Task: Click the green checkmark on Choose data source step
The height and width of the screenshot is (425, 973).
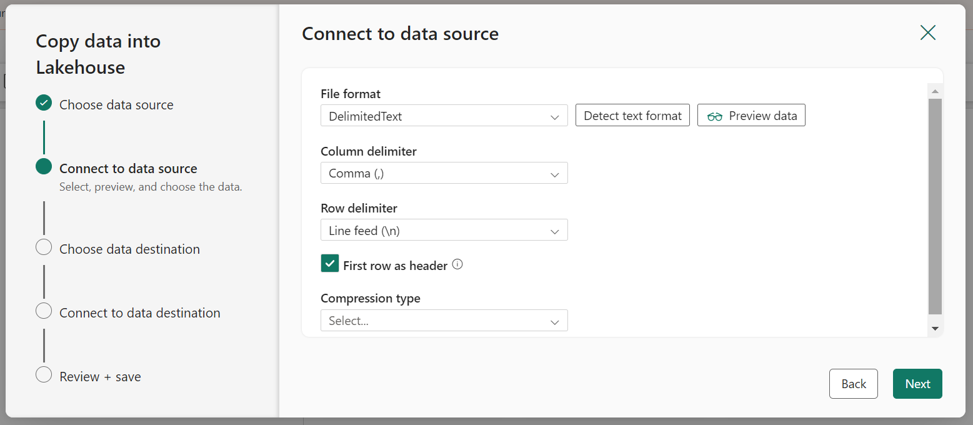Action: (x=44, y=104)
